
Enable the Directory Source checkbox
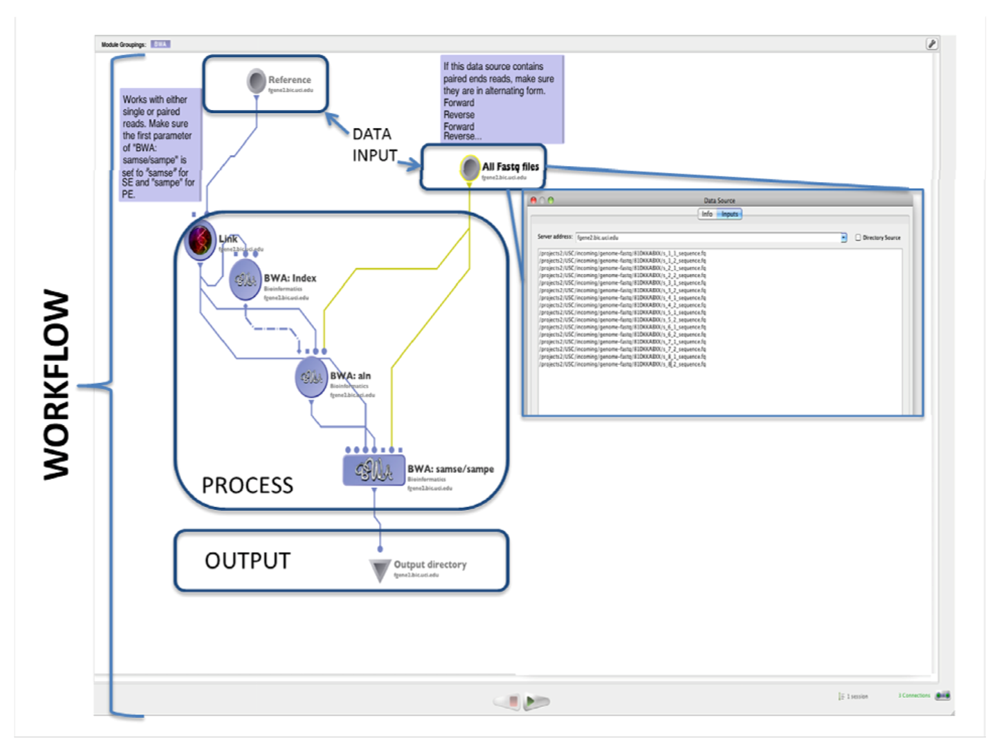858,238
